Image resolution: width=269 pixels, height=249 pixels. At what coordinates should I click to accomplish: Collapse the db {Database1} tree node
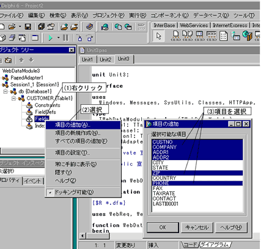coord(6,91)
